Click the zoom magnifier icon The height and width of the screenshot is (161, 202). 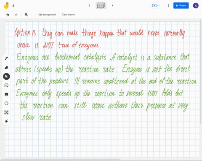pos(26,15)
